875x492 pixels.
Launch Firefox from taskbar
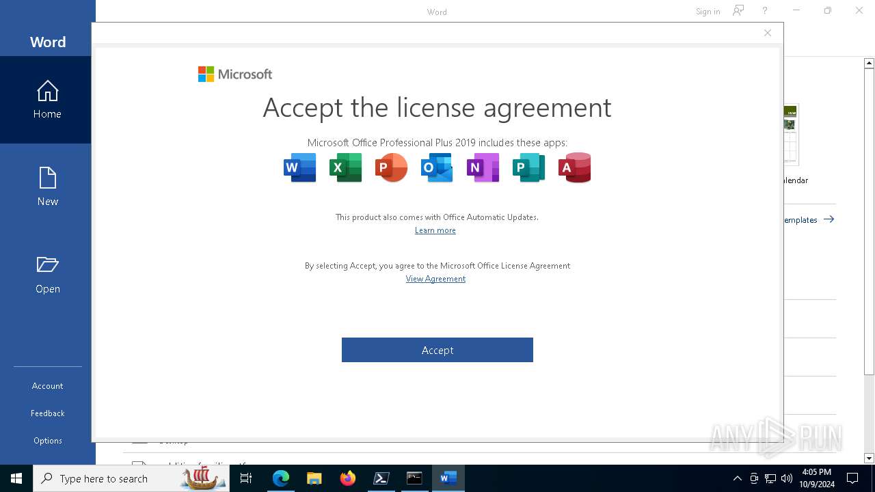tap(348, 478)
